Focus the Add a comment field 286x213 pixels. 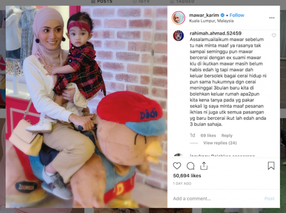coord(217,198)
